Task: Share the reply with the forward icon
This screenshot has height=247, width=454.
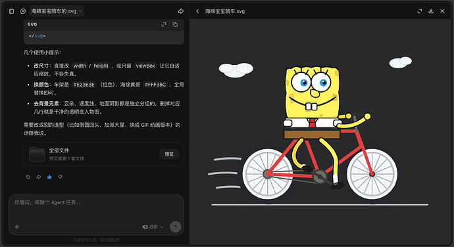Action: pyautogui.click(x=39, y=177)
